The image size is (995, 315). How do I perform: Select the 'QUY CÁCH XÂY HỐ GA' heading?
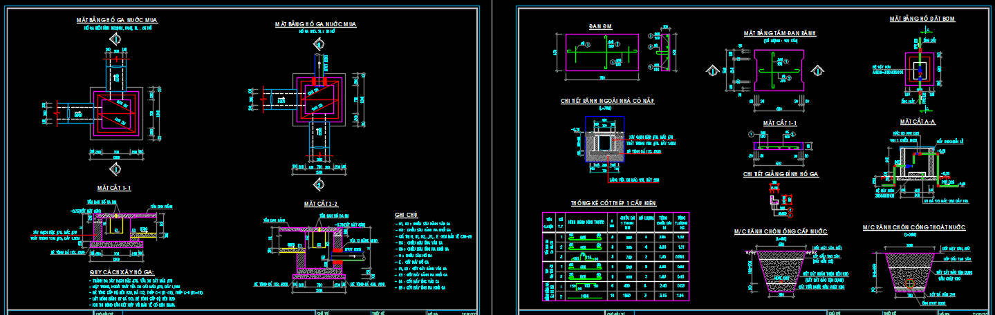(122, 272)
